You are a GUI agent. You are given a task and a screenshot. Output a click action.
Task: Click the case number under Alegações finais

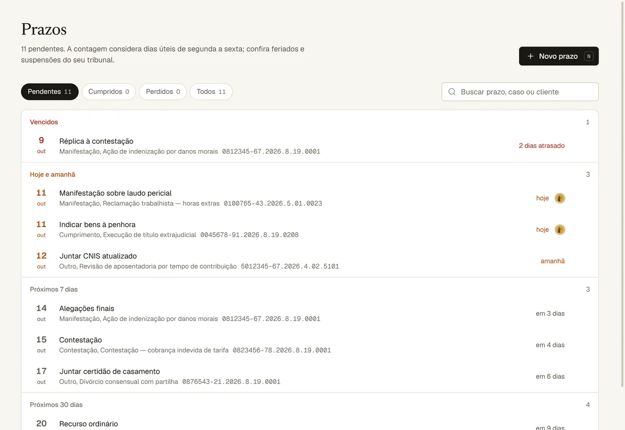pos(271,319)
